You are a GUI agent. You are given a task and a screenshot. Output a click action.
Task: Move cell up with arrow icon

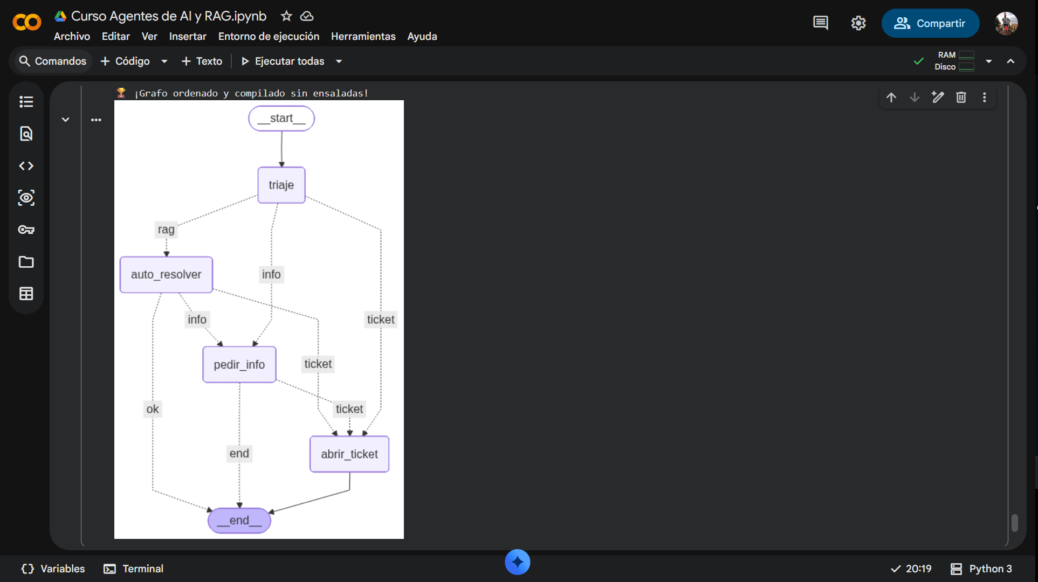[891, 98]
